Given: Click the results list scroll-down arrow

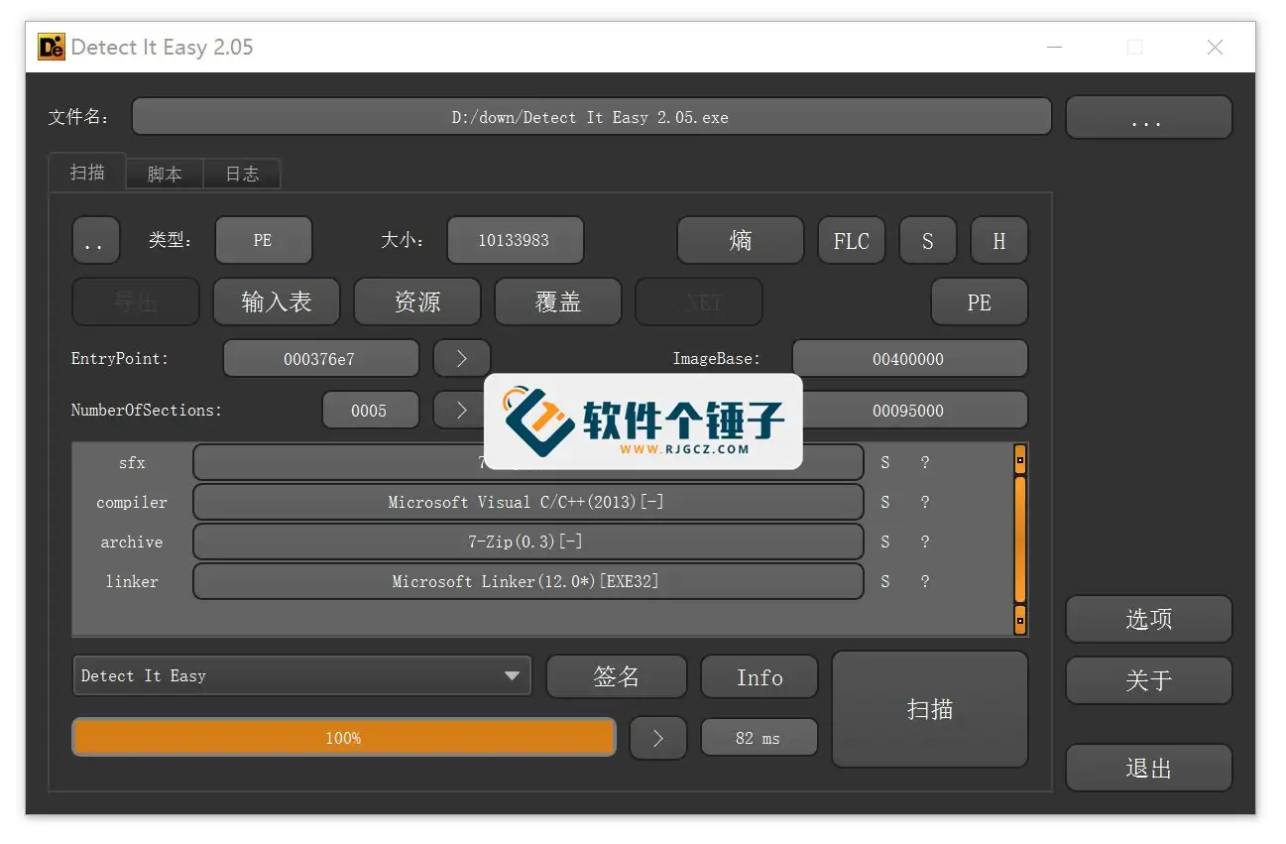Looking at the screenshot, I should click(x=1019, y=621).
